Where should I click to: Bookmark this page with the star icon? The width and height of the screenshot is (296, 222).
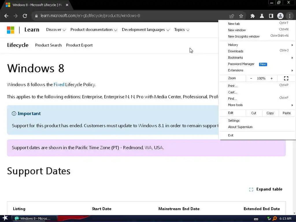click(241, 16)
